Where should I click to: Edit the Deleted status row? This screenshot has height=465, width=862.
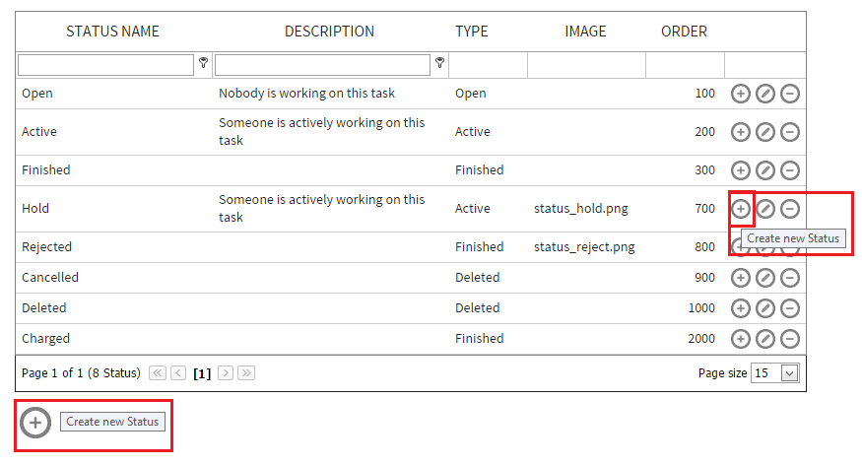765,308
